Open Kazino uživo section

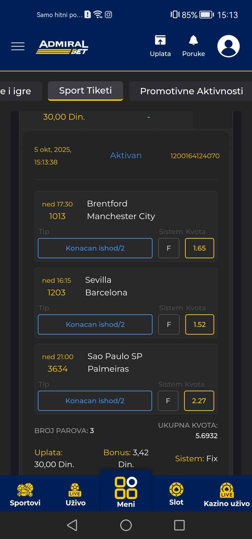227,494
